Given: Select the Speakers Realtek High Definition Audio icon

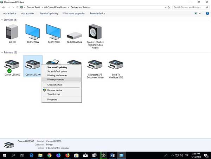Looking at the screenshot, I should coord(95,32).
